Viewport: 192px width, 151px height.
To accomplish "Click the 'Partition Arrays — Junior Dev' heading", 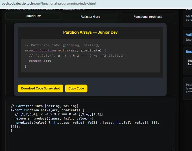I will pyautogui.click(x=90, y=32).
